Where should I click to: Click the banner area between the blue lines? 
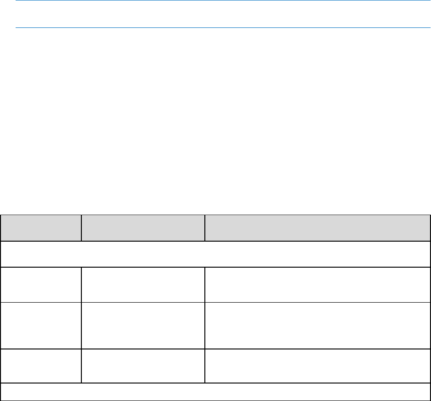[x=223, y=14]
